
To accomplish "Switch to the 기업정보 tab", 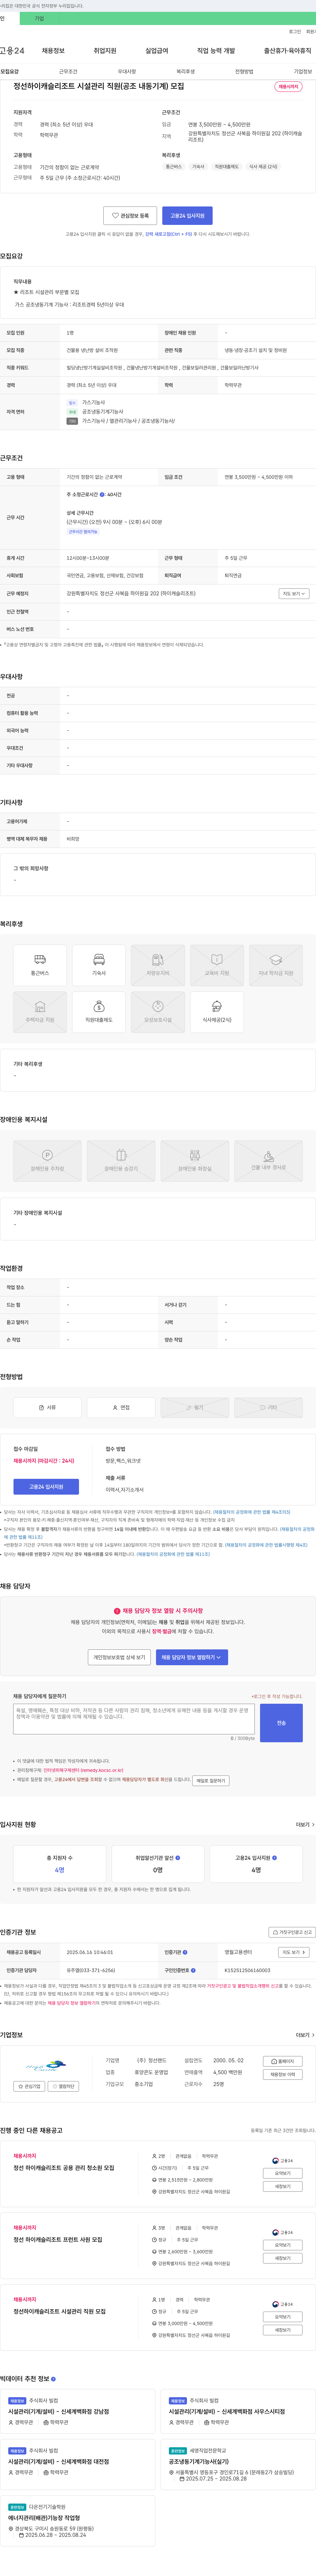I will 303,72.
